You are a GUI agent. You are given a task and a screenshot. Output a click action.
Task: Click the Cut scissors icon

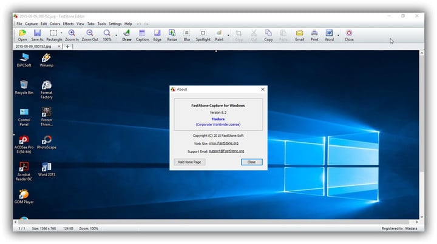tap(254, 35)
